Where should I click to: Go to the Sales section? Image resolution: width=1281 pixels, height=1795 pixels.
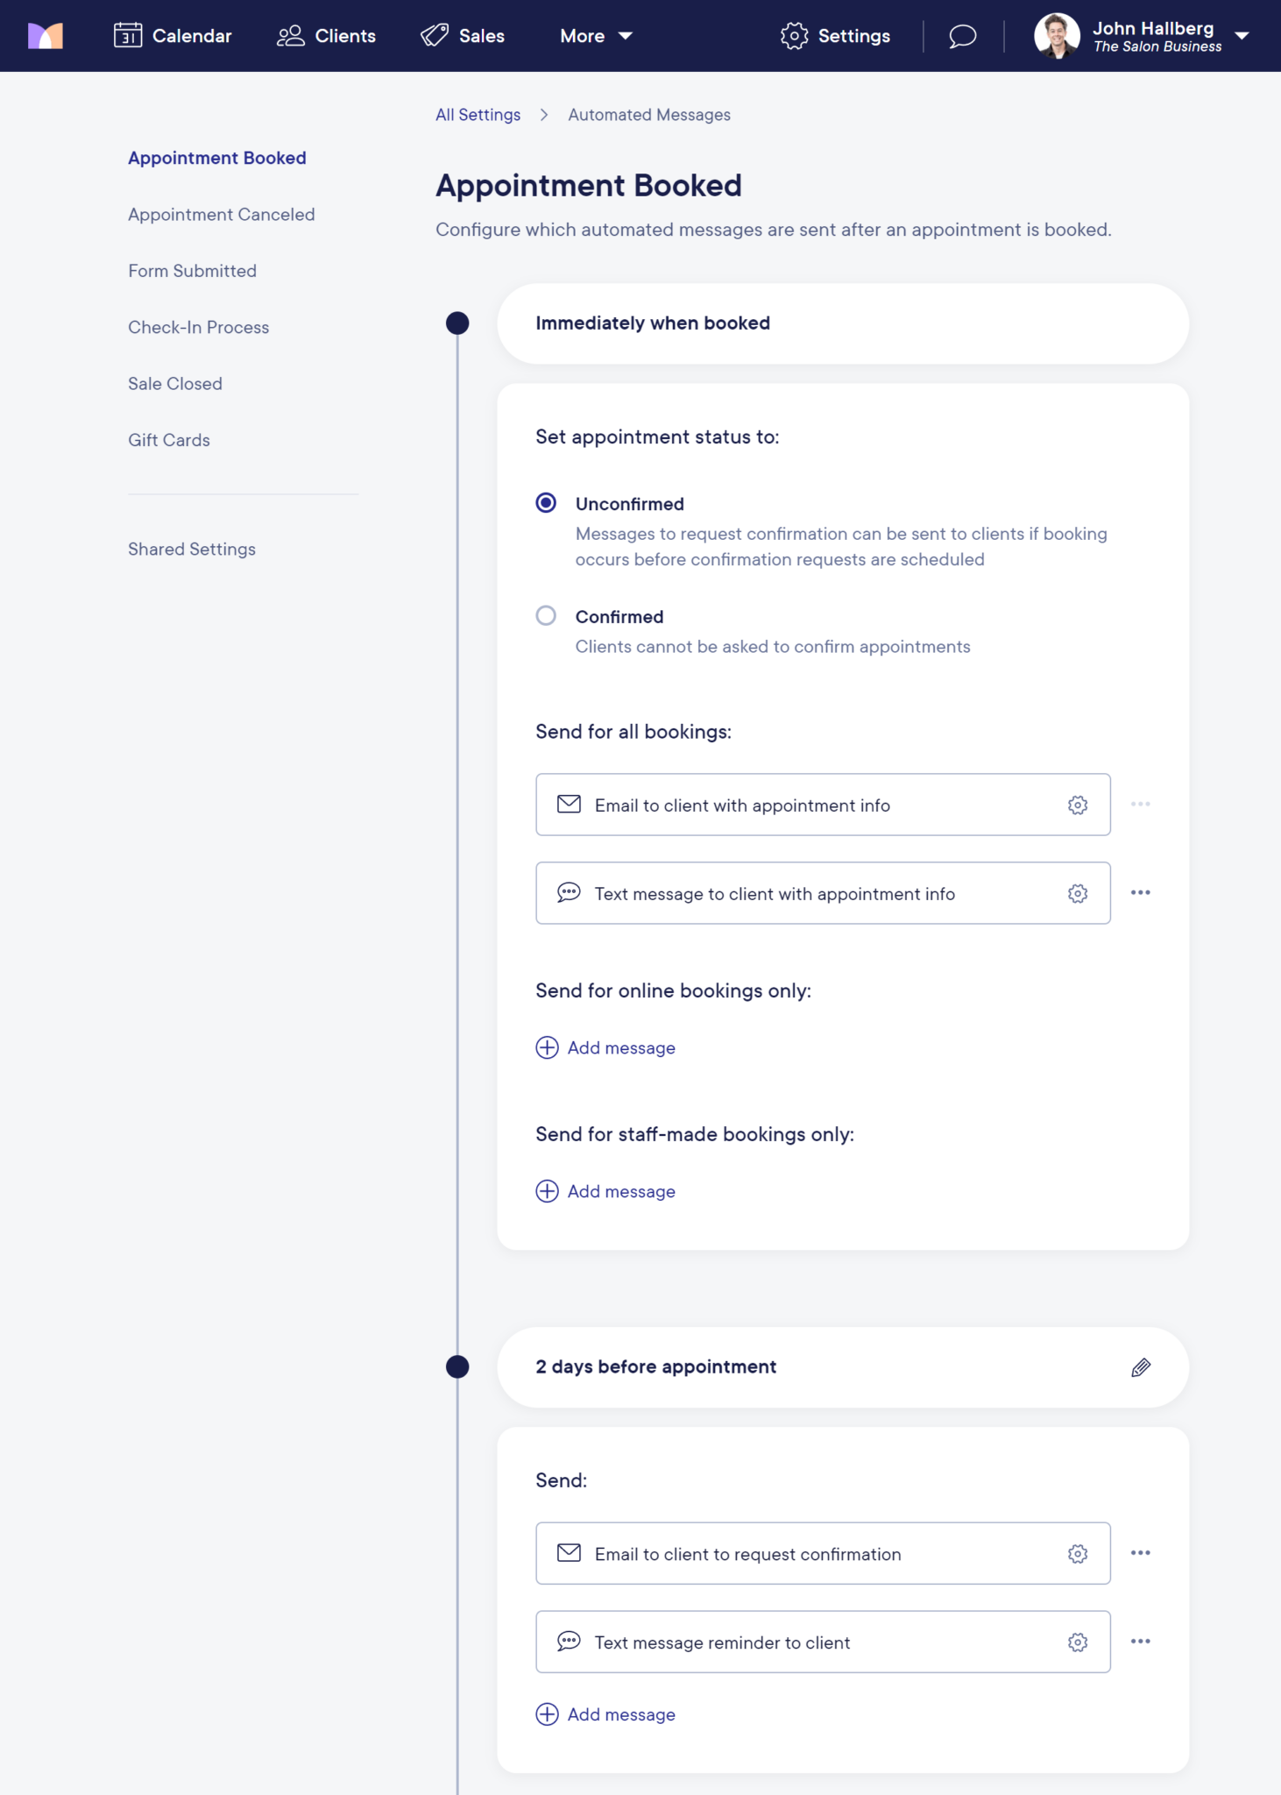(462, 35)
